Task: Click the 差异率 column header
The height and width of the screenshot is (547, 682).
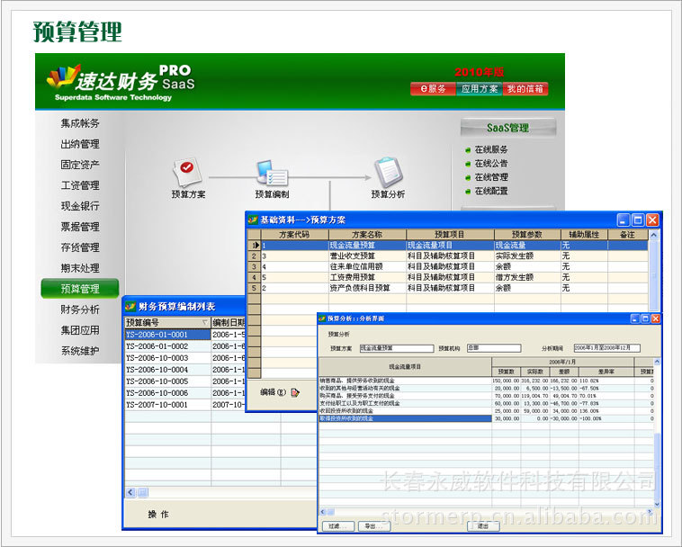Action: coord(606,372)
